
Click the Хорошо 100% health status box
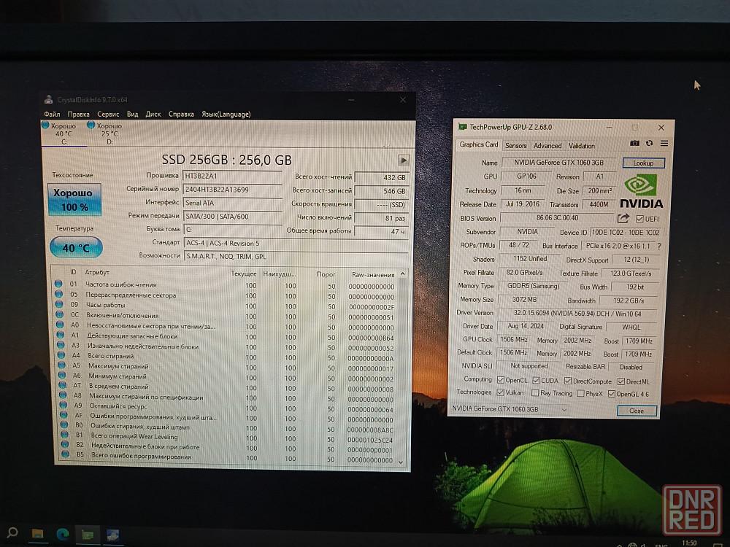tap(74, 200)
